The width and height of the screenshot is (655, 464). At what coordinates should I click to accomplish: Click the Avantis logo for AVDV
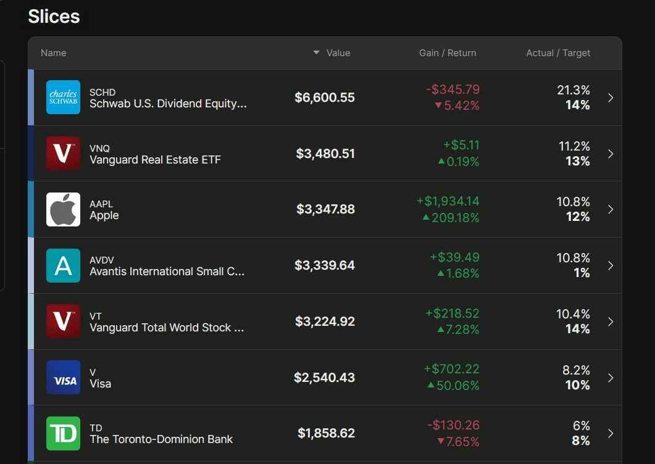click(63, 265)
